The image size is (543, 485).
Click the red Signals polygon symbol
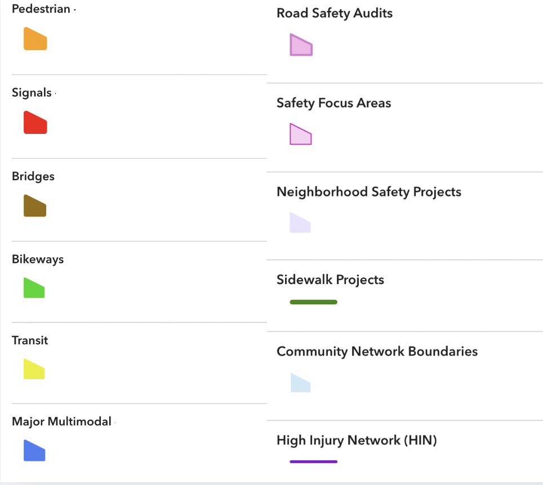click(35, 123)
